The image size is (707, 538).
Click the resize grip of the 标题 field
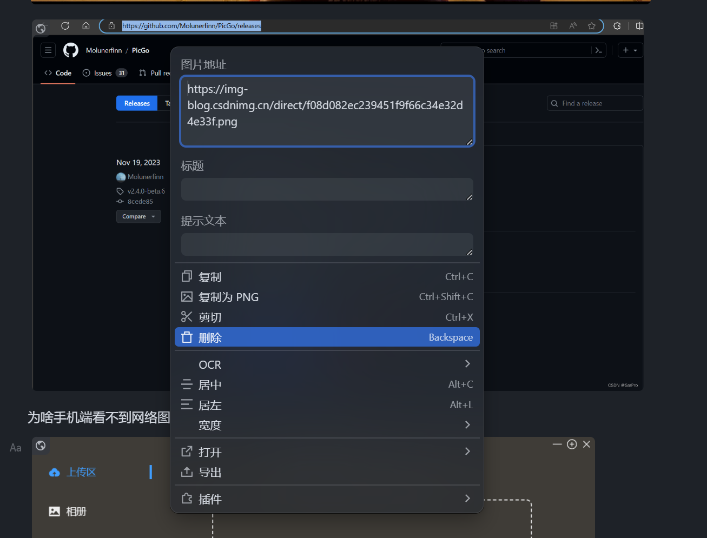click(x=470, y=197)
